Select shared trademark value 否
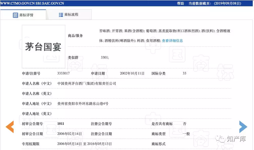Image resolution: width=254 pixels, height=150 pixels. 184,124
